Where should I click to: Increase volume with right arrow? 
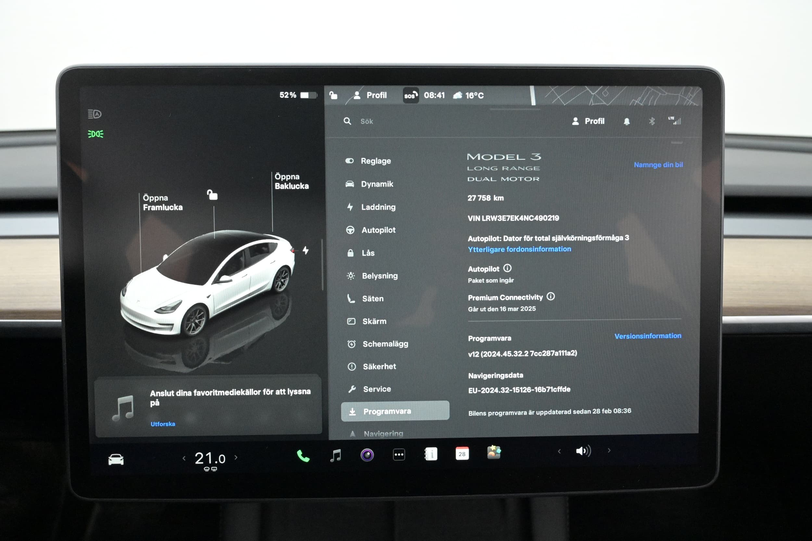pos(609,450)
